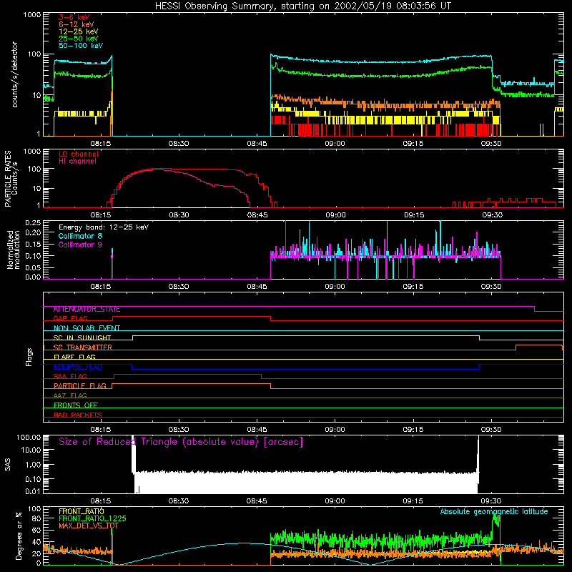This screenshot has height=572, width=572.
Task: Click the A4Z_FLAG label
Action: (x=70, y=396)
